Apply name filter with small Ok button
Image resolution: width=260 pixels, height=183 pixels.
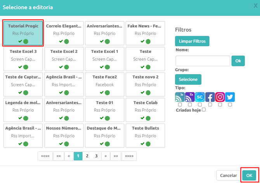pos(238,61)
